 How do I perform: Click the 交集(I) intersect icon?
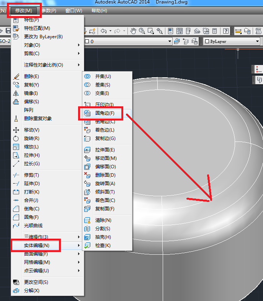point(87,93)
